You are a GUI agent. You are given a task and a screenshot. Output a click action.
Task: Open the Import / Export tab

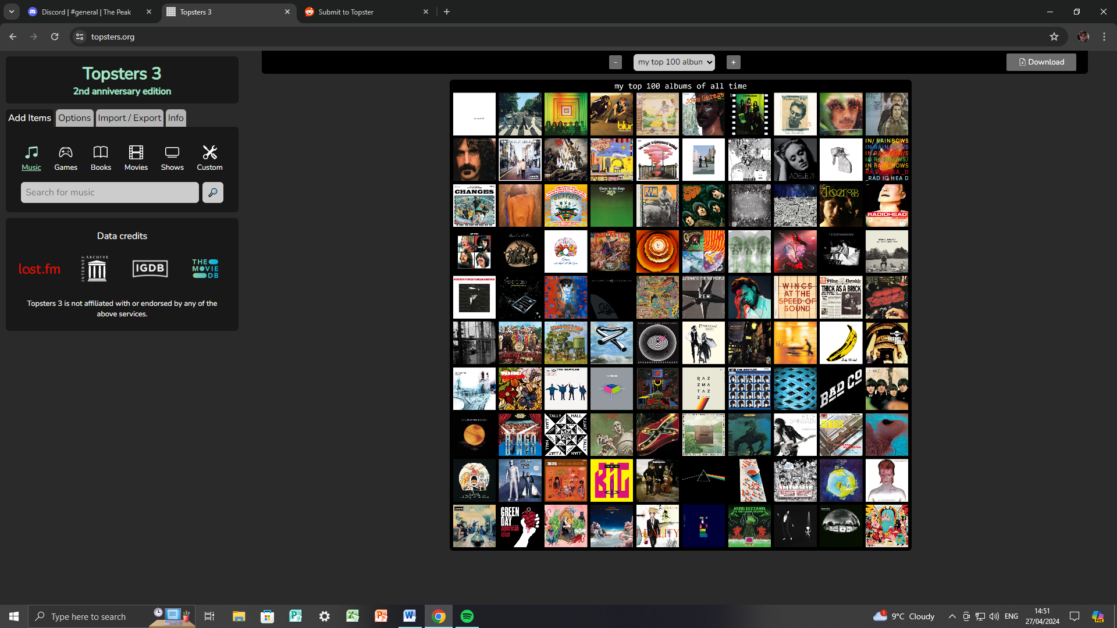coord(129,118)
